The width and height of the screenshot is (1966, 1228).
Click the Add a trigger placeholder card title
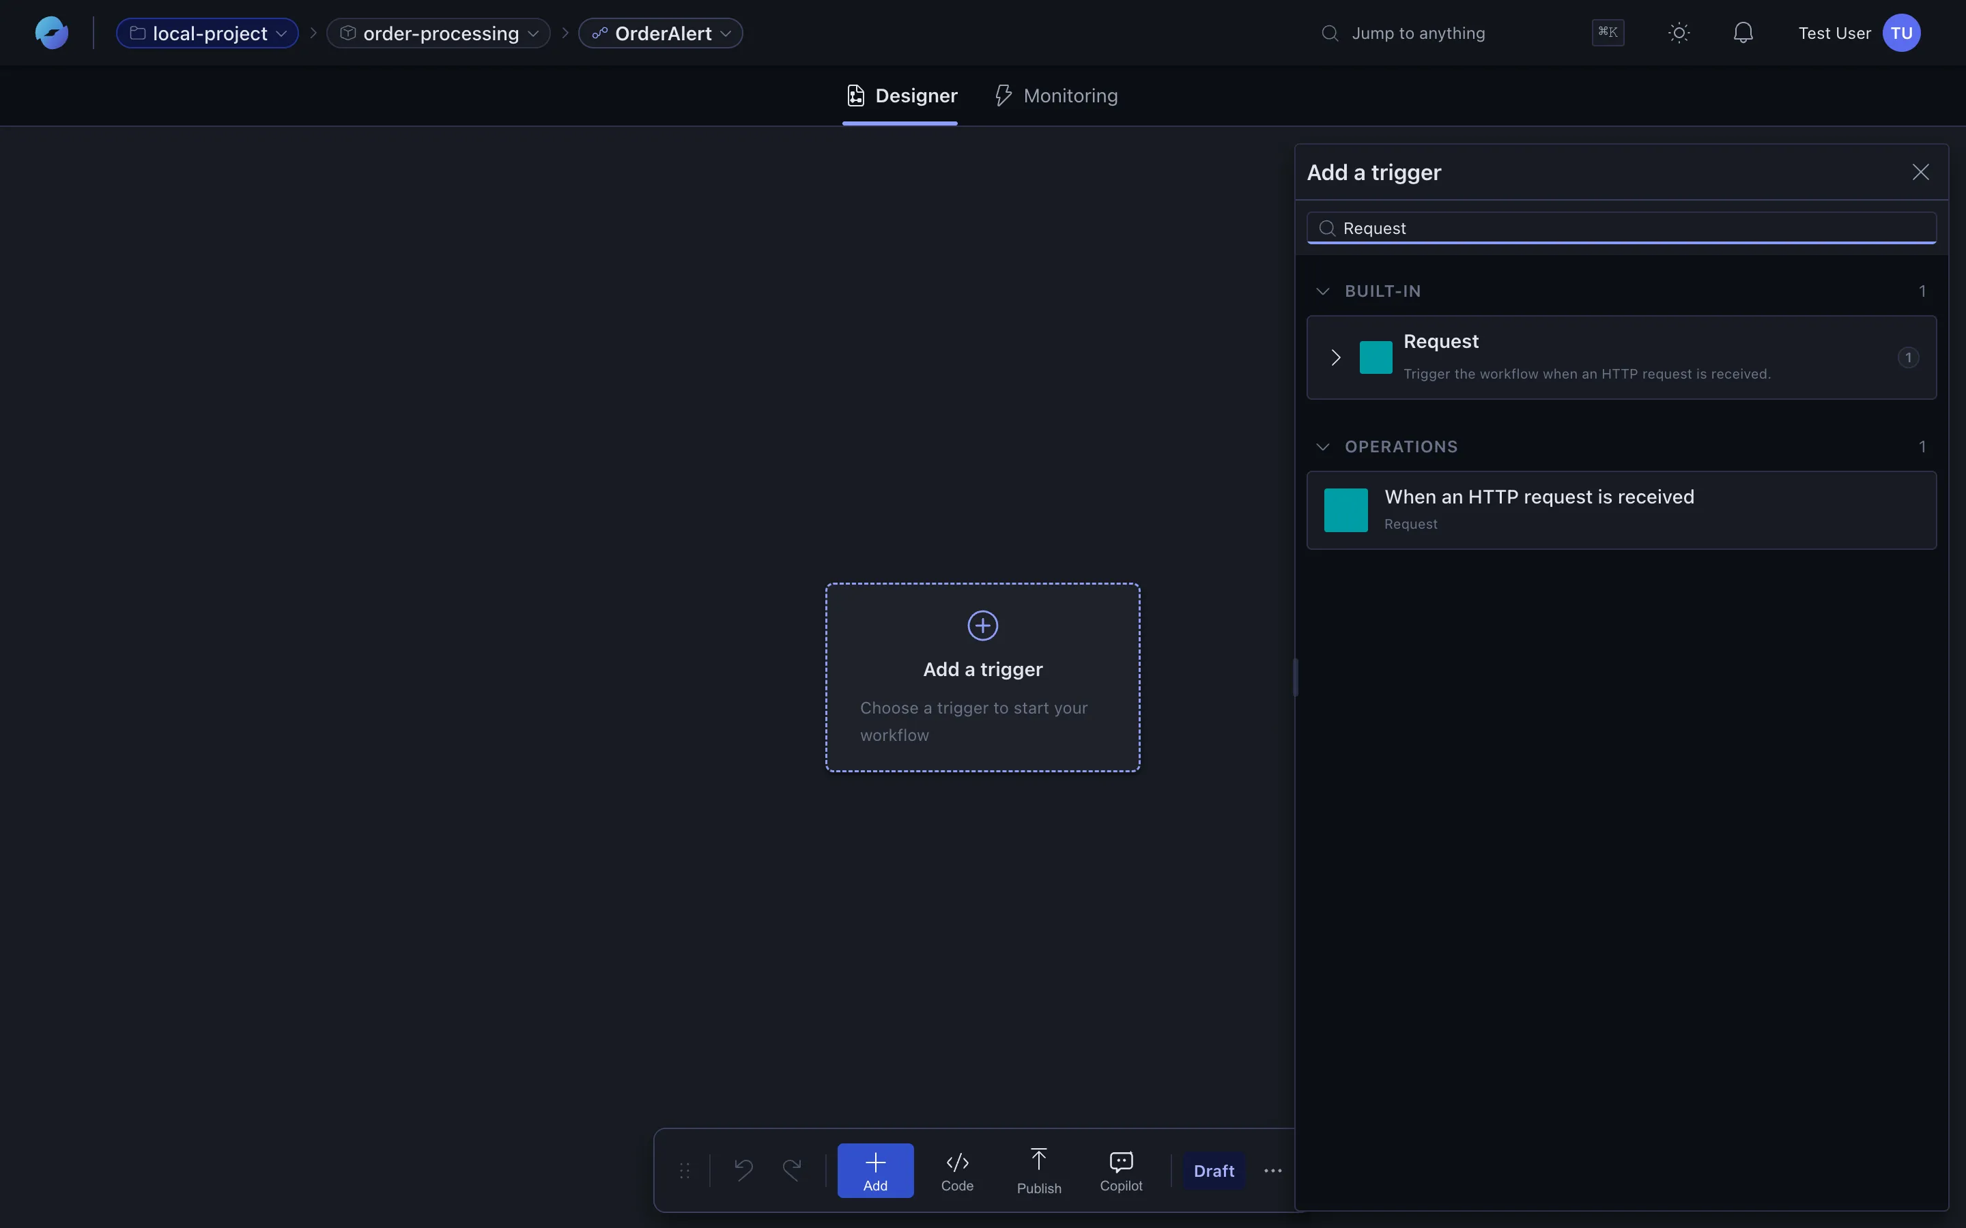tap(983, 669)
